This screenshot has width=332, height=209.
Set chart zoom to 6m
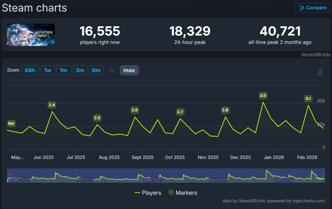96,70
